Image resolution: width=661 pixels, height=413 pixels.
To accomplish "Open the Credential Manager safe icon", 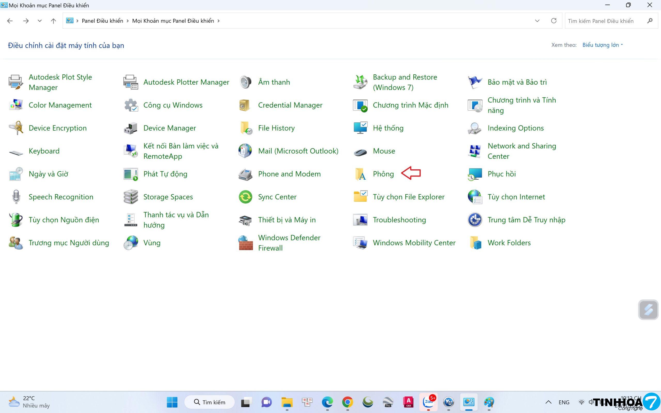I will (245, 105).
